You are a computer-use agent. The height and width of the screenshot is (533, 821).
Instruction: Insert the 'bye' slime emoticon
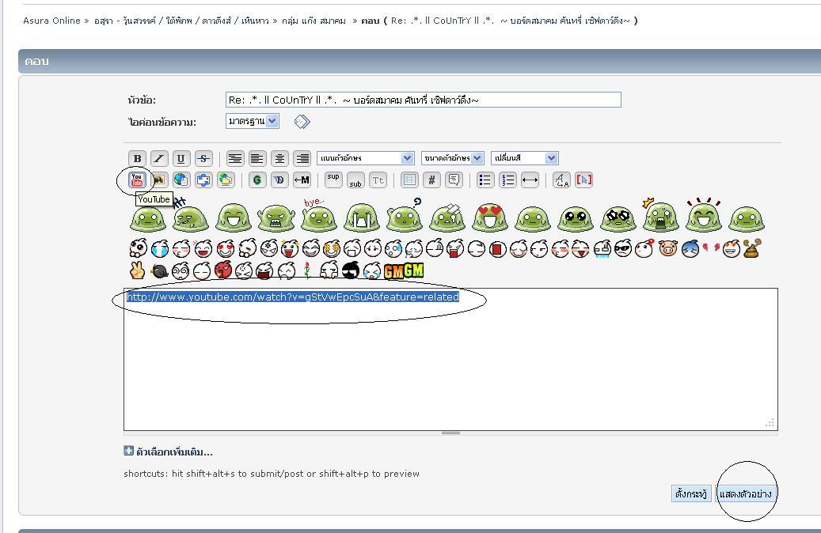pos(318,216)
